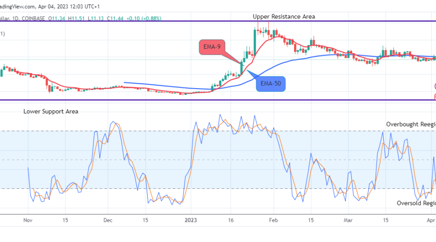
Task: Click the change value +0.10 (+0.88%)
Action: (144, 18)
